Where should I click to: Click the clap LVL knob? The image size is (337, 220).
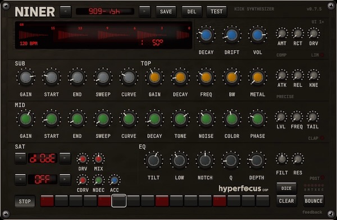[x=281, y=117]
